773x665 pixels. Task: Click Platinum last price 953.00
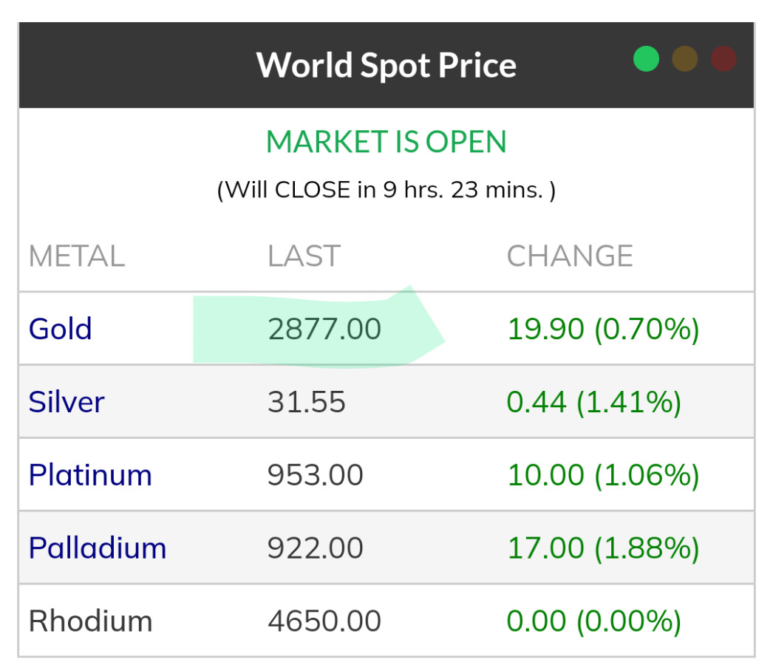[316, 474]
